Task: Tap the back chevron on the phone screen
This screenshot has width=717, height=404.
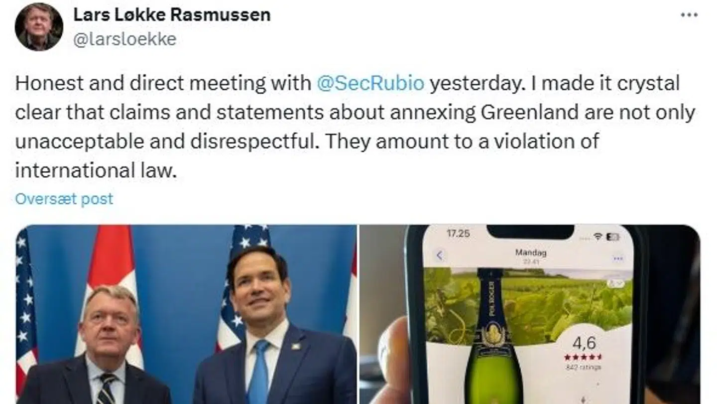Action: point(439,256)
